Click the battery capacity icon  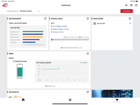[x=20, y=70]
